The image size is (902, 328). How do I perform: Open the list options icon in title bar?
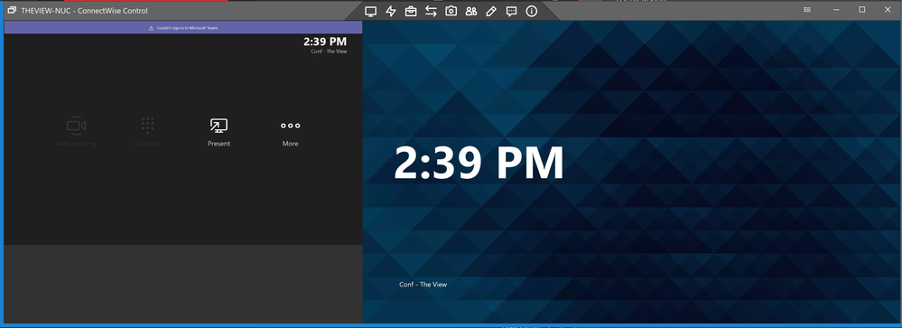pyautogui.click(x=808, y=10)
